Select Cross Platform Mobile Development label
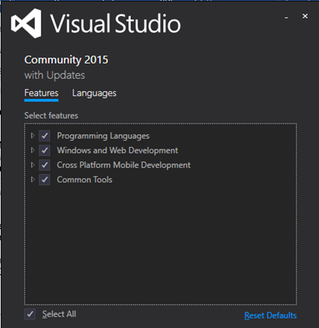This screenshot has width=319, height=328. (124, 165)
